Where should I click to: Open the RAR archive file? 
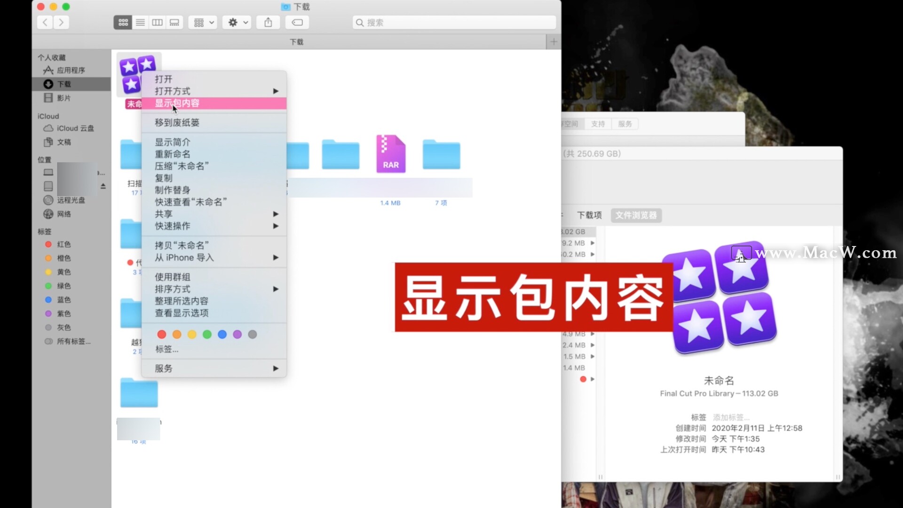coord(390,154)
